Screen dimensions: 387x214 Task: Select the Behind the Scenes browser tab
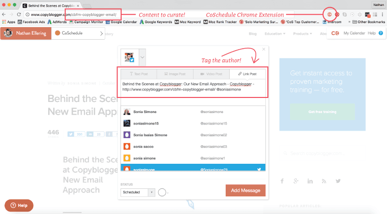pos(51,6)
